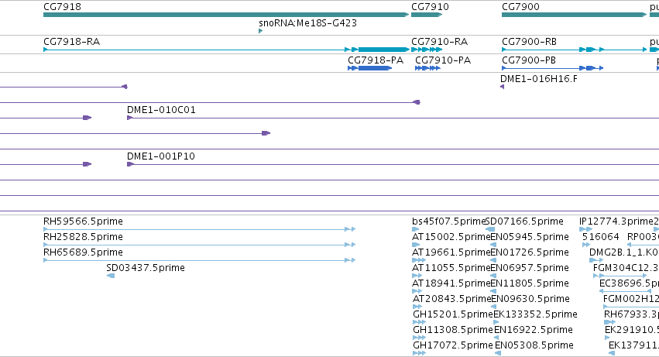Select the CG7900-PB label
Screen dimensions: 659x357
[x=529, y=60]
